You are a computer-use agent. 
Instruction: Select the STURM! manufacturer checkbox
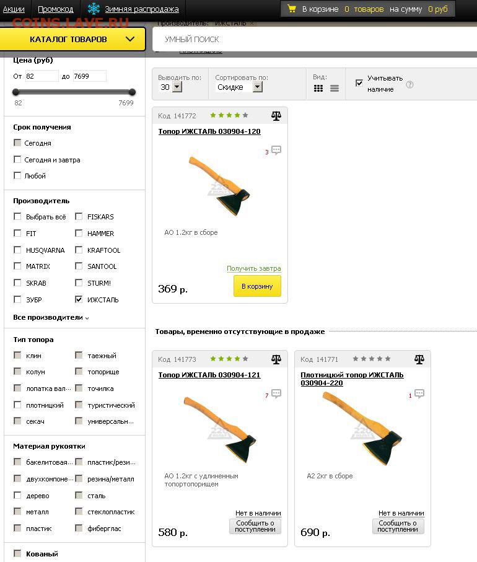coord(79,283)
